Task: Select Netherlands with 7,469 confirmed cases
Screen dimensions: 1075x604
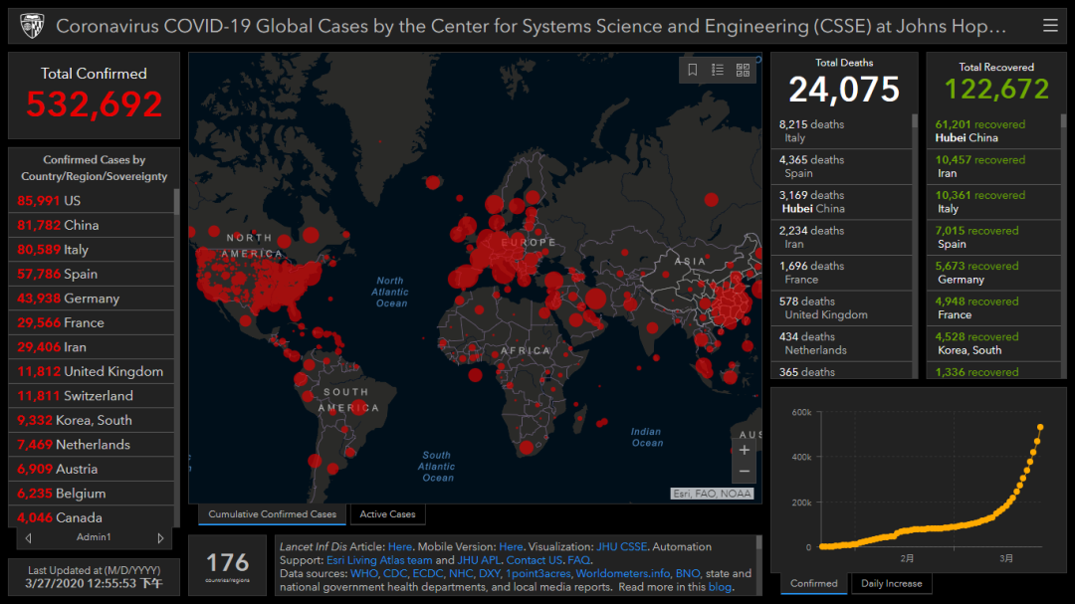Action: [92, 445]
